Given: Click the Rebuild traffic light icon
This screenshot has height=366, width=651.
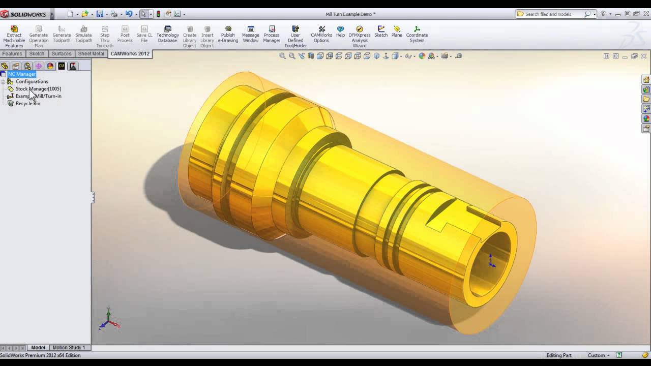Looking at the screenshot, I should pyautogui.click(x=159, y=14).
